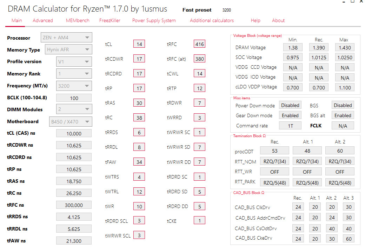
Task: Go to the FreezKiller tab
Action: 110,20
